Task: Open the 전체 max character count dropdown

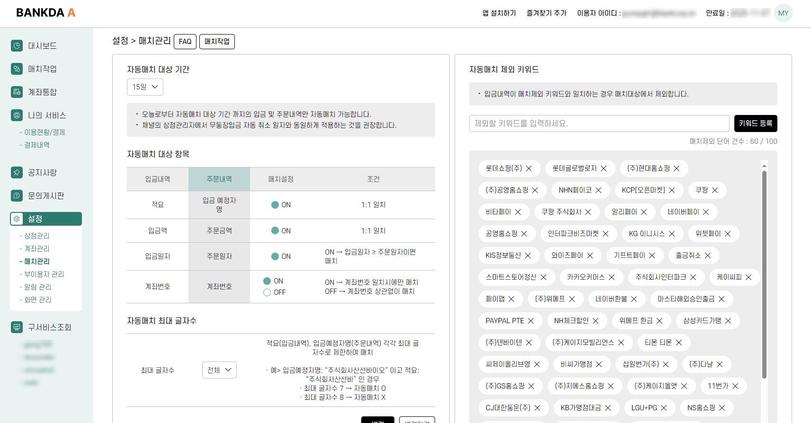Action: (219, 370)
